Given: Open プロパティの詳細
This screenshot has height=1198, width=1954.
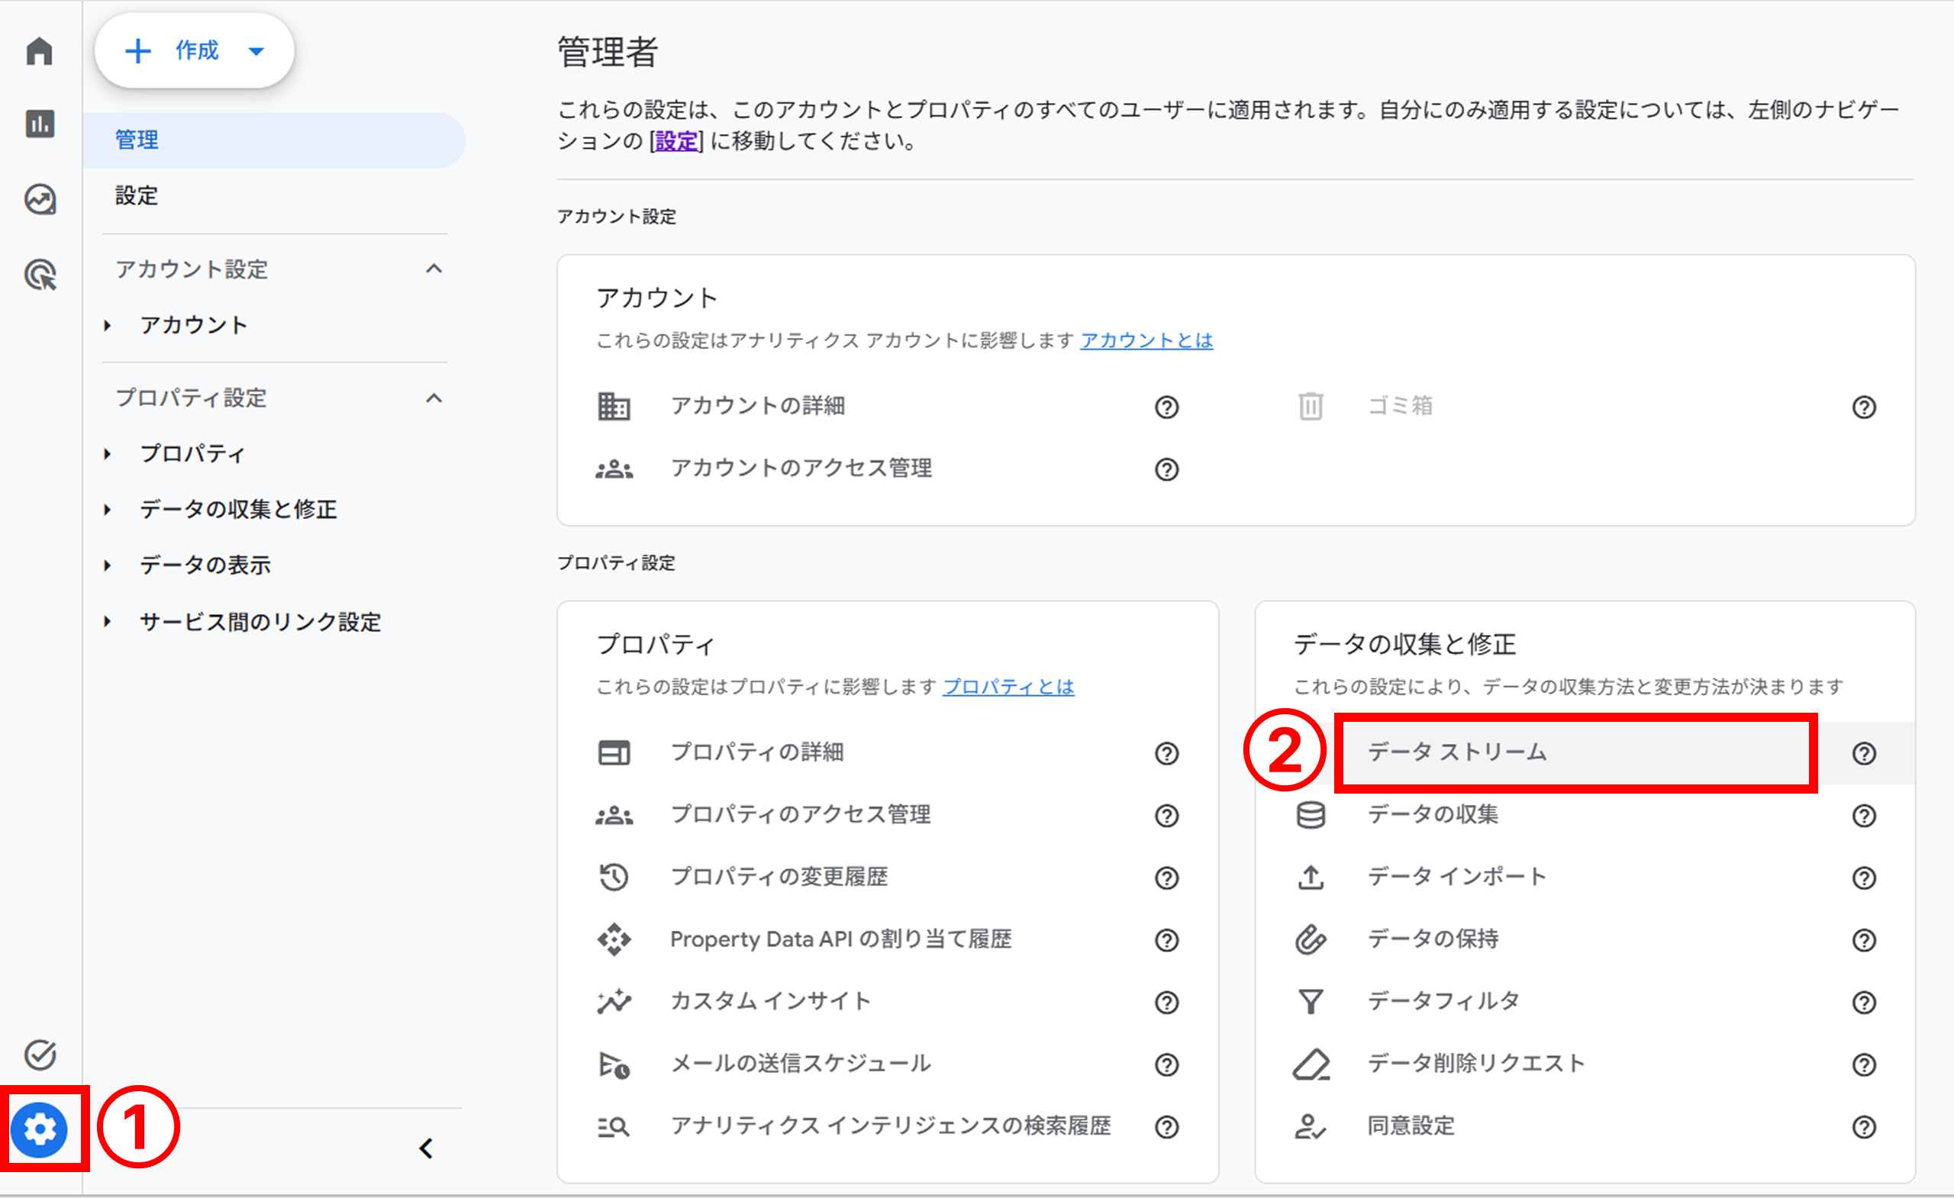Looking at the screenshot, I should click(x=756, y=752).
